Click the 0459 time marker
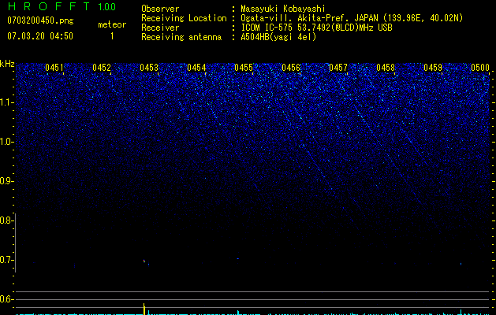The width and height of the screenshot is (496, 315). (x=433, y=68)
